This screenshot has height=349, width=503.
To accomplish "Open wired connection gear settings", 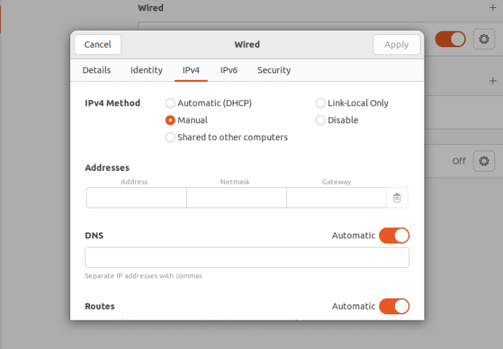I will 484,39.
